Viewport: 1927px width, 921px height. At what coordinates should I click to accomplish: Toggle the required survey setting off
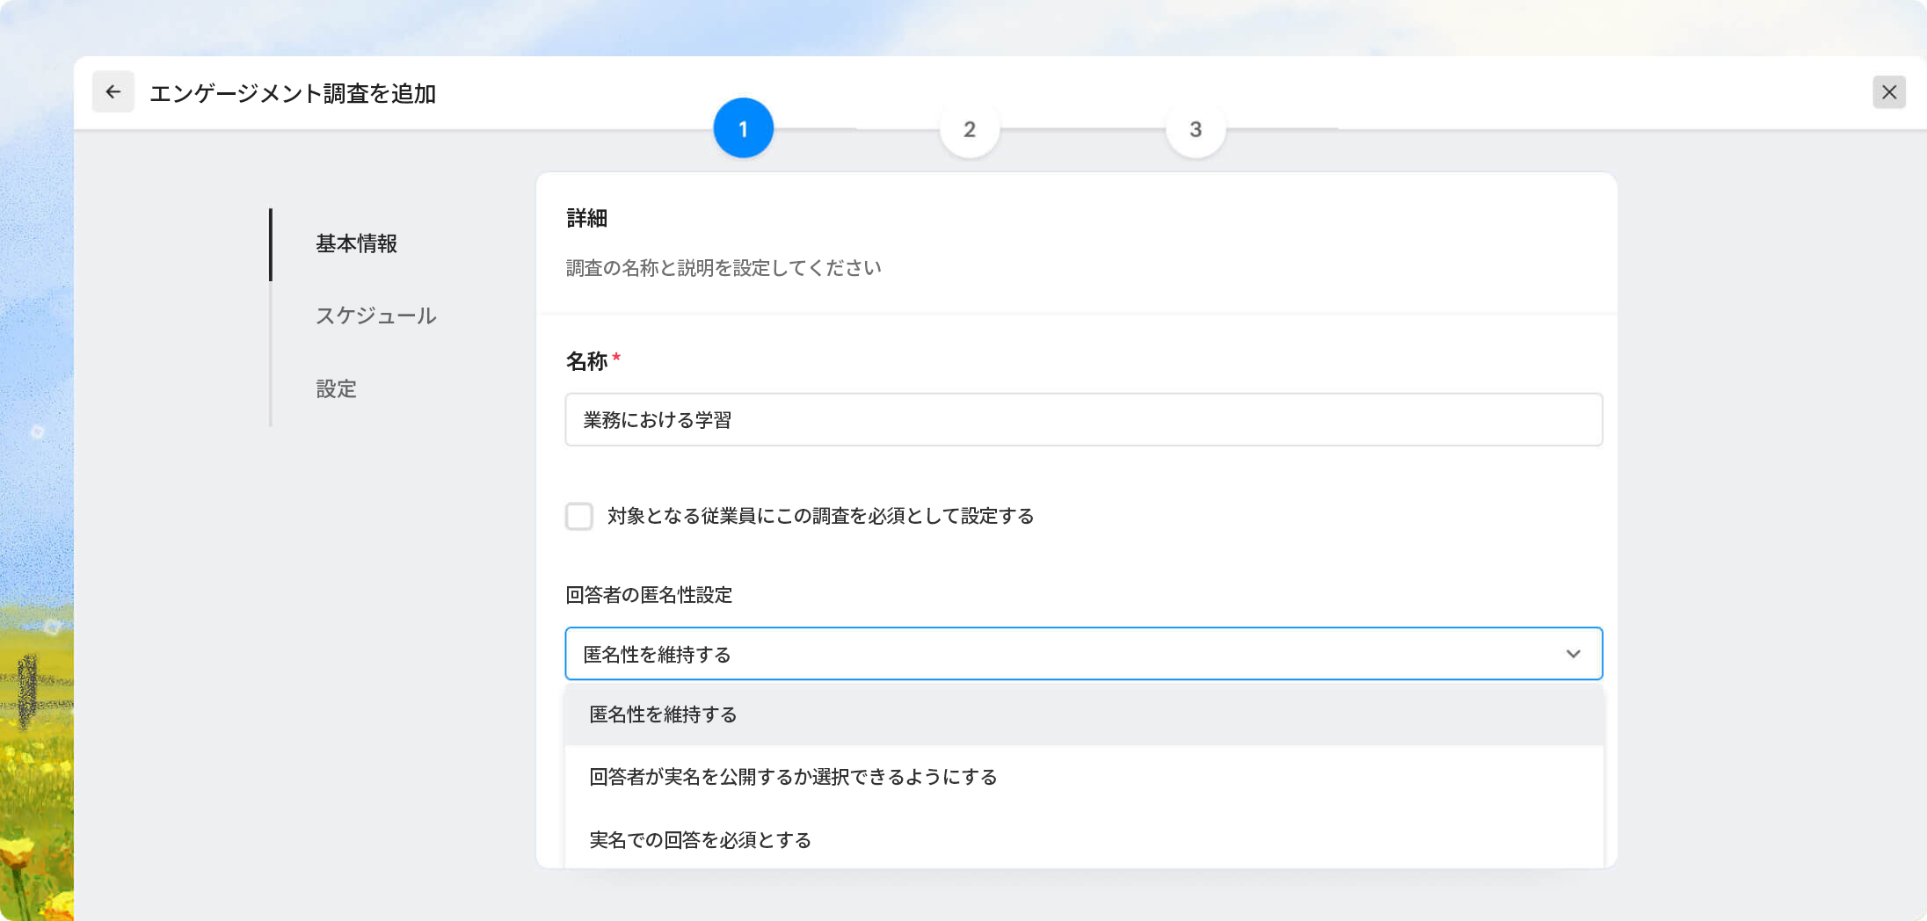(579, 517)
